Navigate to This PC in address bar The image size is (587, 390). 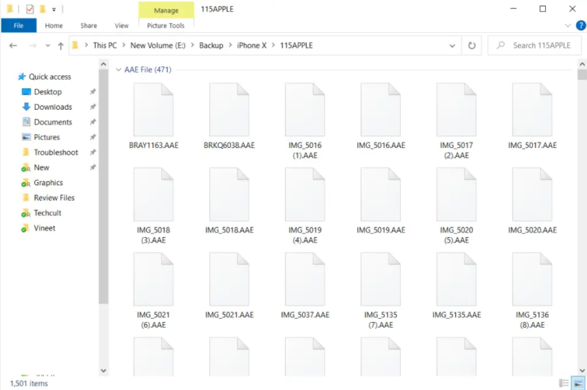click(x=105, y=45)
